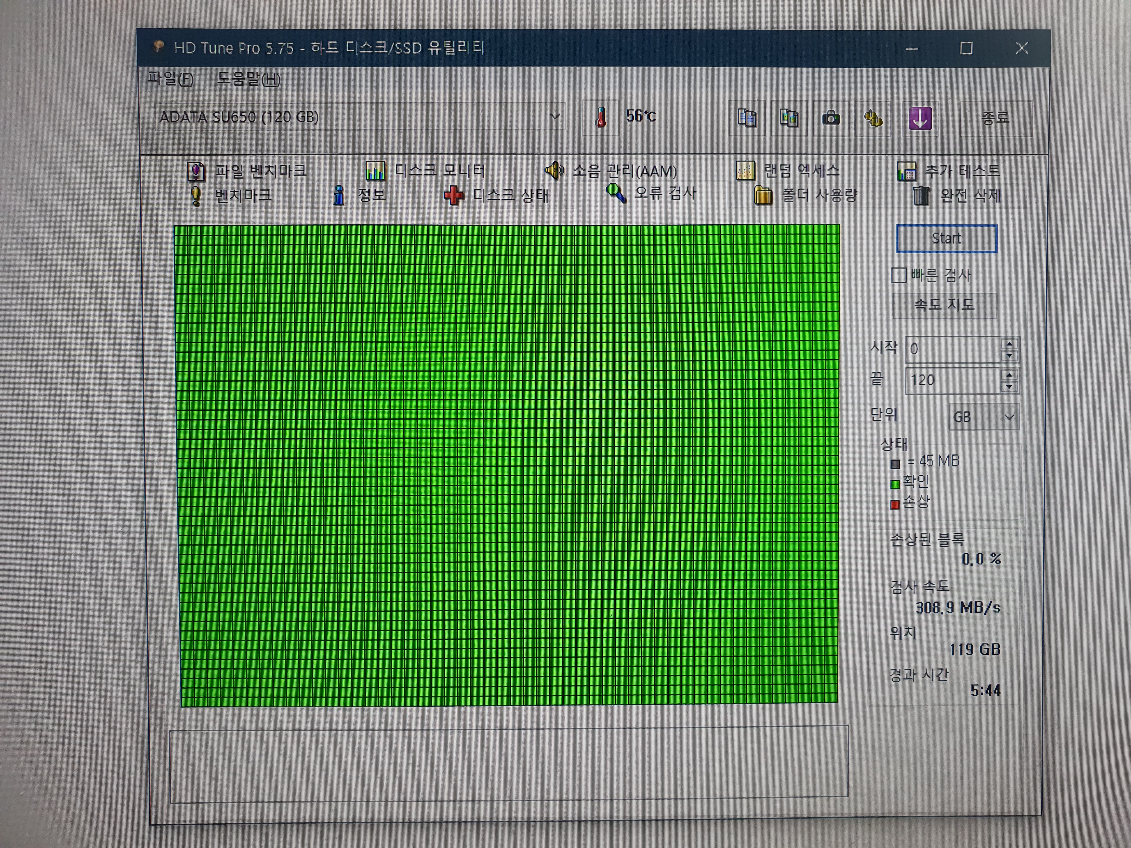Click the 속도 지도 button
1131x848 pixels.
pyautogui.click(x=944, y=305)
